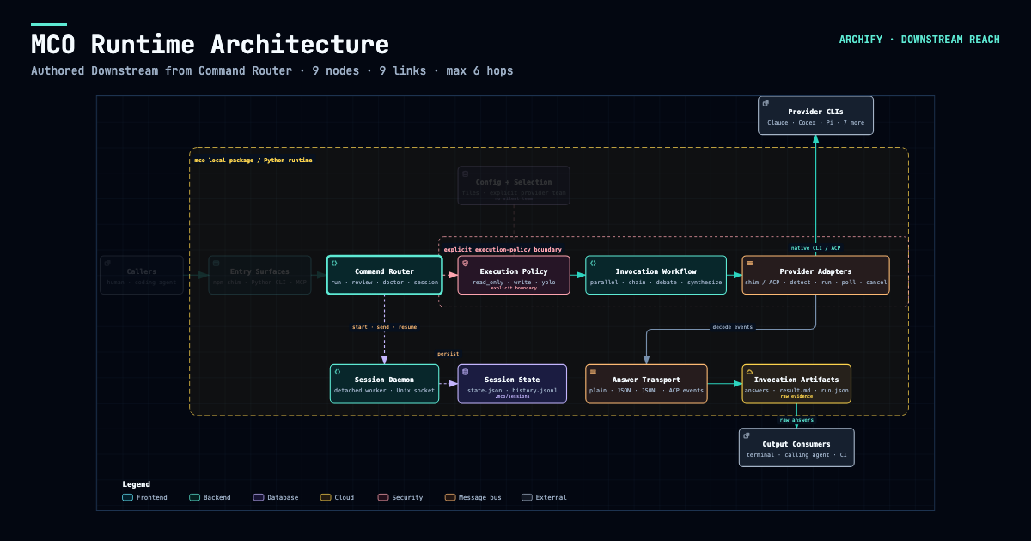Click the Answer Transport node icon
Screen dimensions: 1031x541
point(593,372)
